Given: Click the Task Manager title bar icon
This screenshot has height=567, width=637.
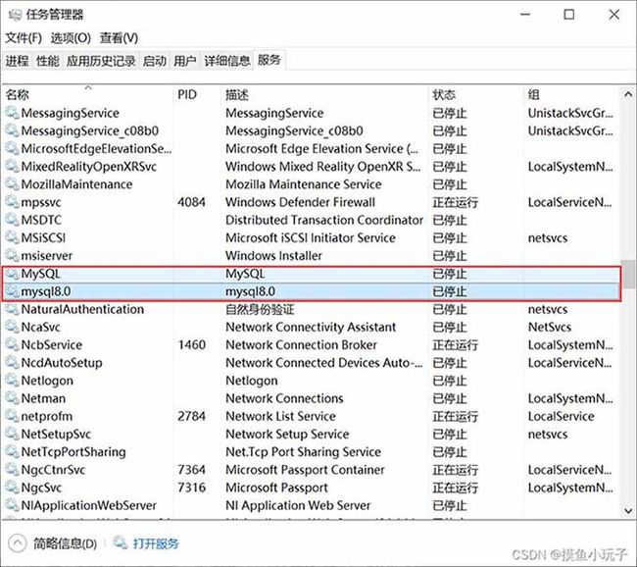Looking at the screenshot, I should 15,15.
